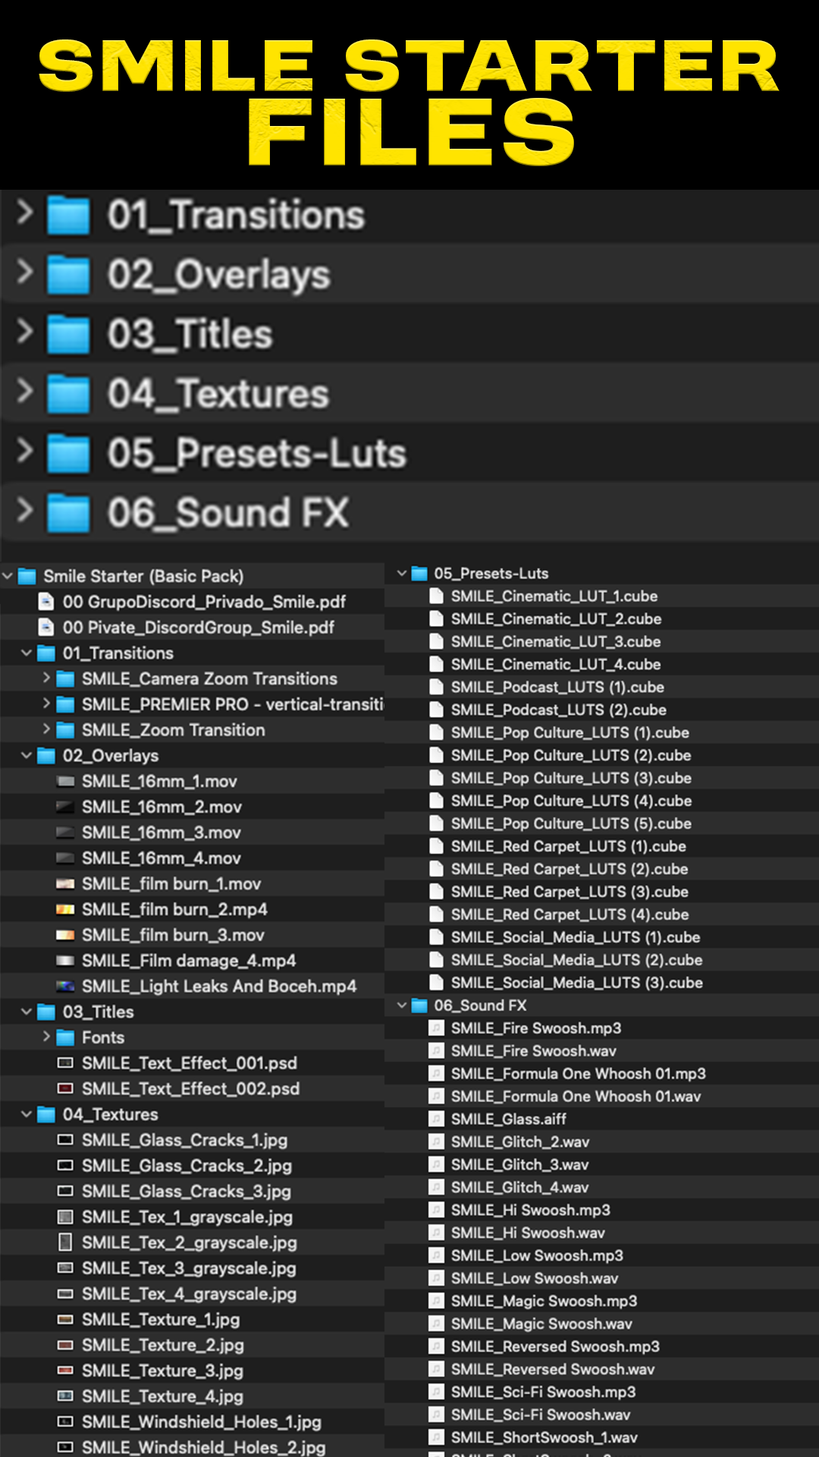Select SMILE_Pop Culture_LUTS (3).cube file name
This screenshot has height=1457, width=819.
571,778
